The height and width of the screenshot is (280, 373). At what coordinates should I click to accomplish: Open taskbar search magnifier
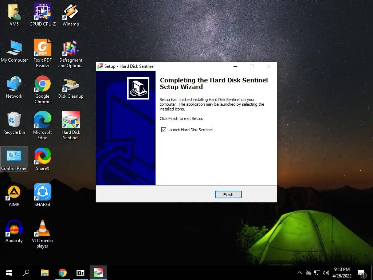coord(26,273)
